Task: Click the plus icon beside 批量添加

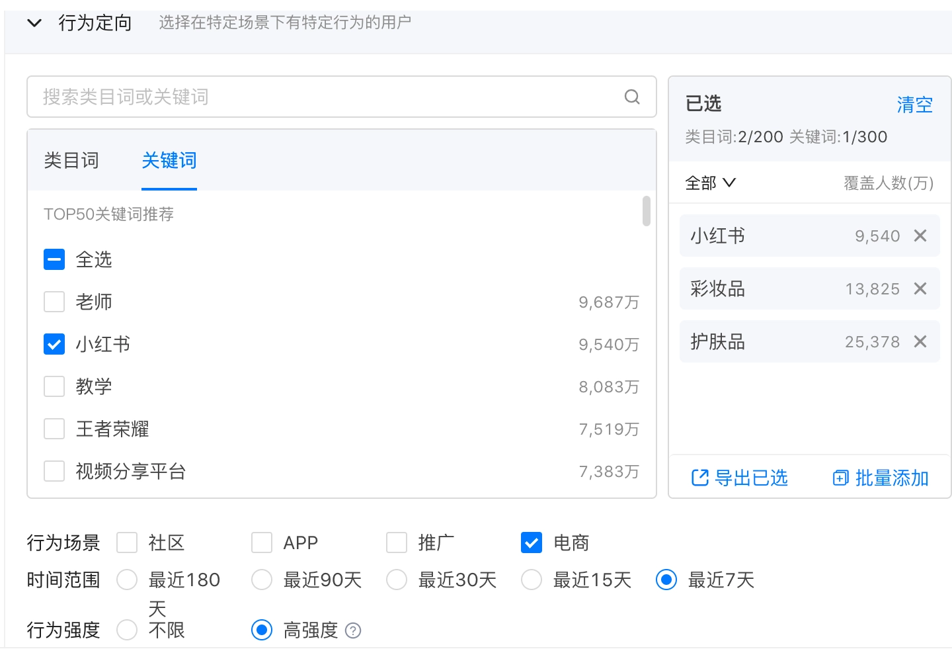Action: pos(840,478)
